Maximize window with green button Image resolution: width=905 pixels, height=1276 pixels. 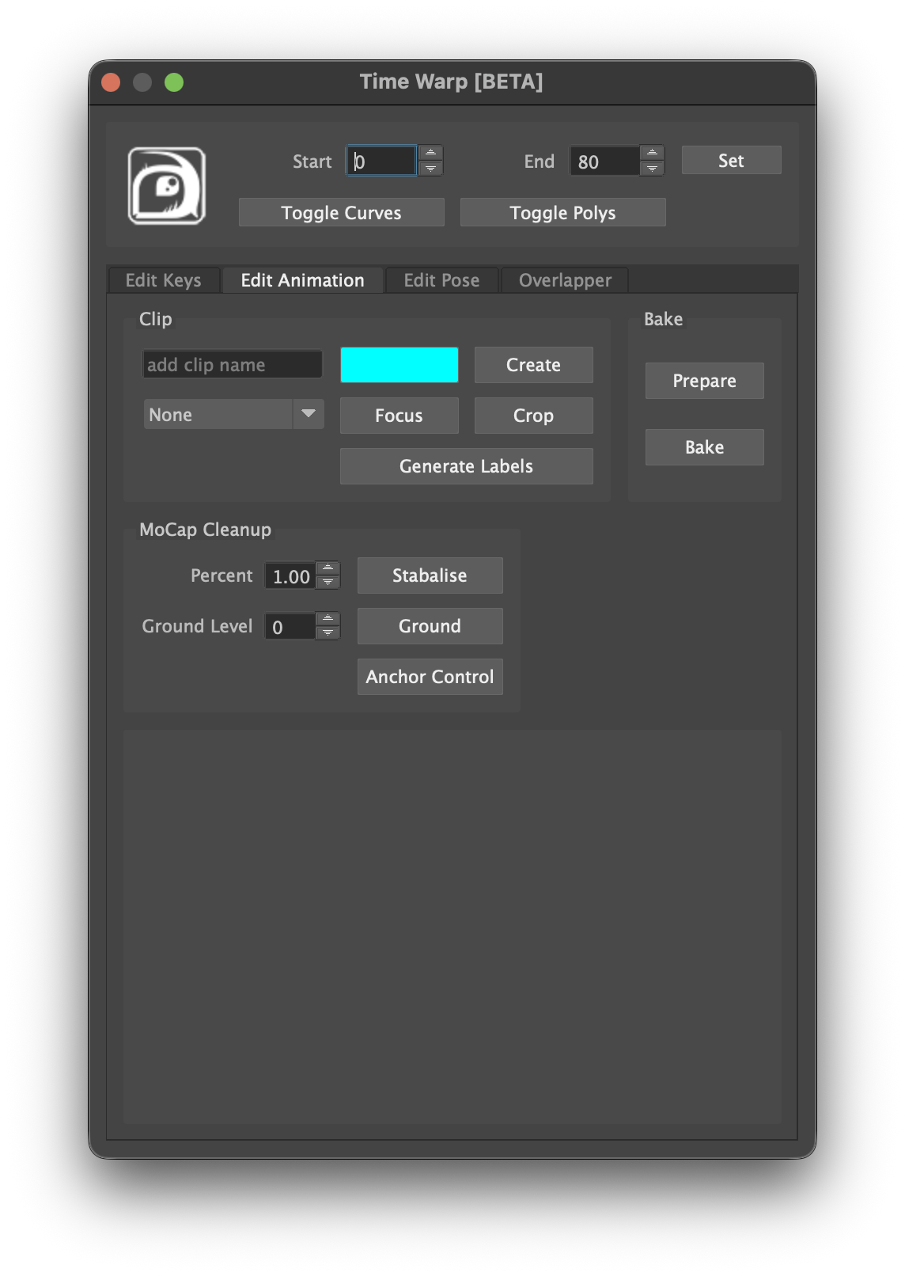pos(174,82)
